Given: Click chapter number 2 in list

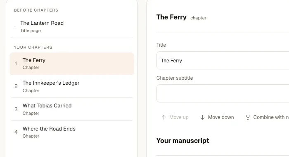Looking at the screenshot, I should (x=16, y=86).
